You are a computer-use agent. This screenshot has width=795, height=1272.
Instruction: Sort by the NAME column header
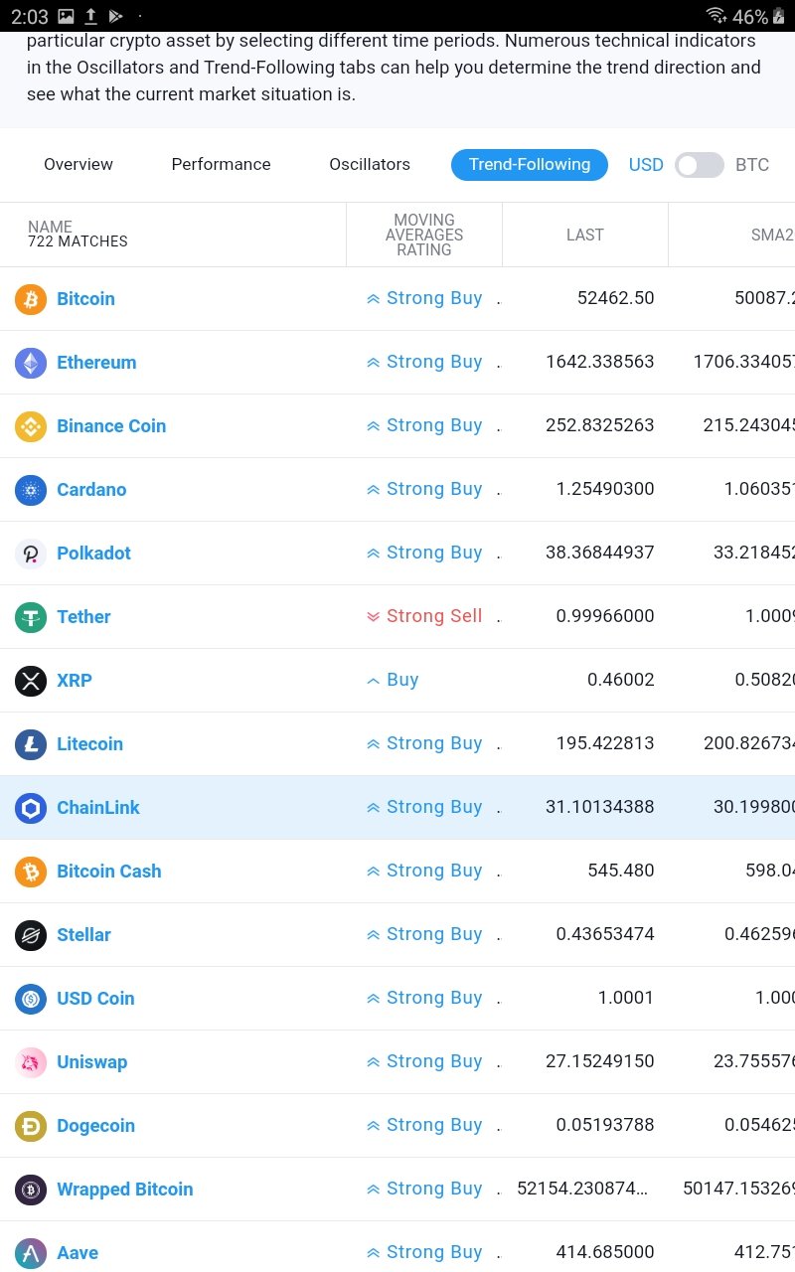coord(50,227)
